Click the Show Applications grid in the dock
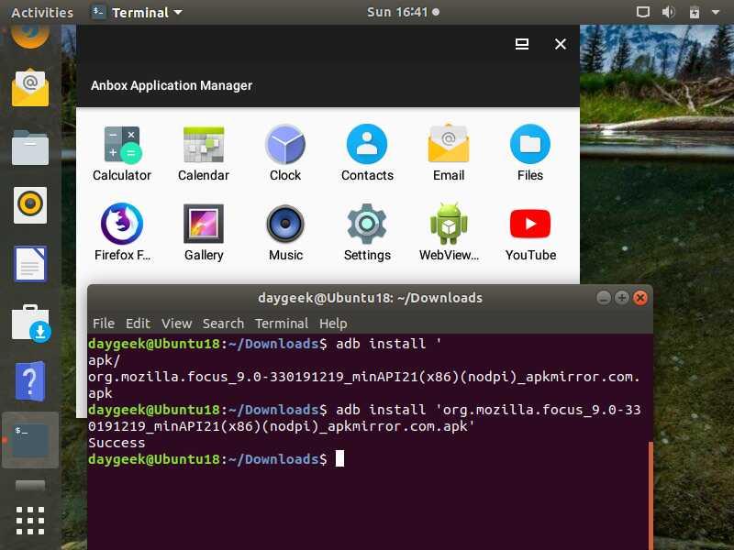 tap(30, 521)
